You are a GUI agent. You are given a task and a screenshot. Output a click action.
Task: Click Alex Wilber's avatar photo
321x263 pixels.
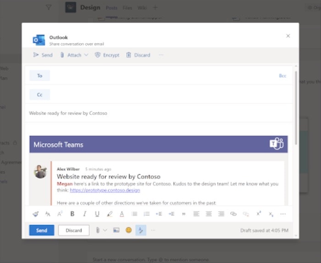pos(40,172)
